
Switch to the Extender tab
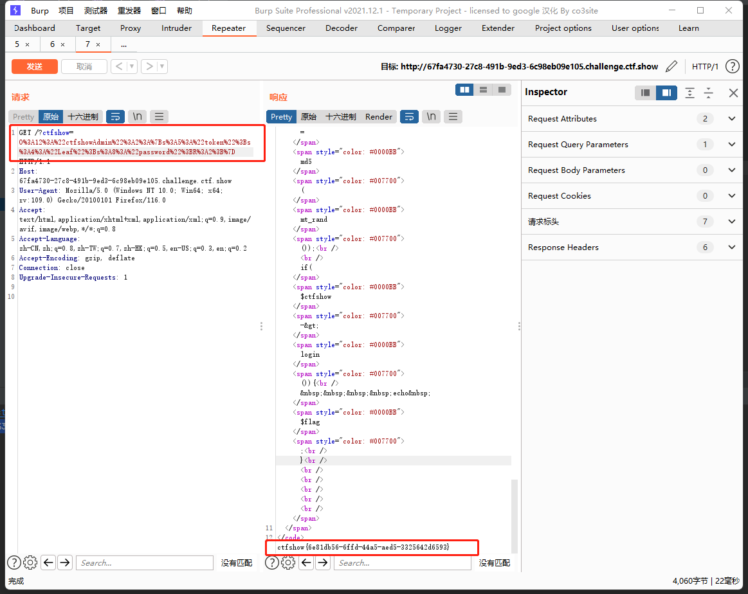click(x=498, y=28)
